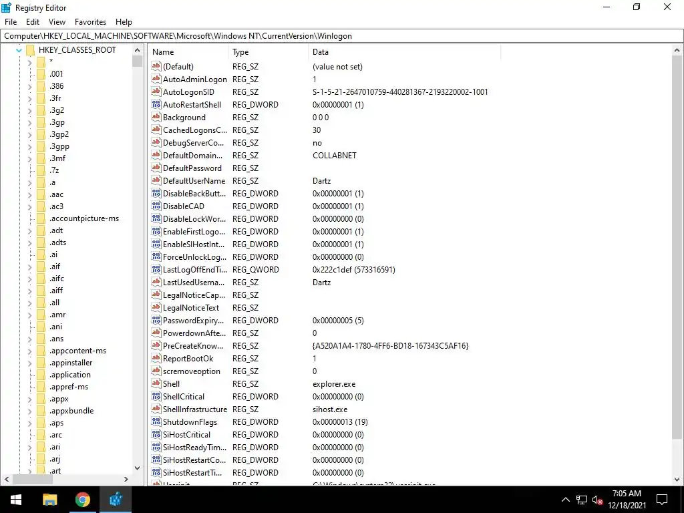
Task: Click the DWORD icon beside DisableCAD
Action: (156, 206)
